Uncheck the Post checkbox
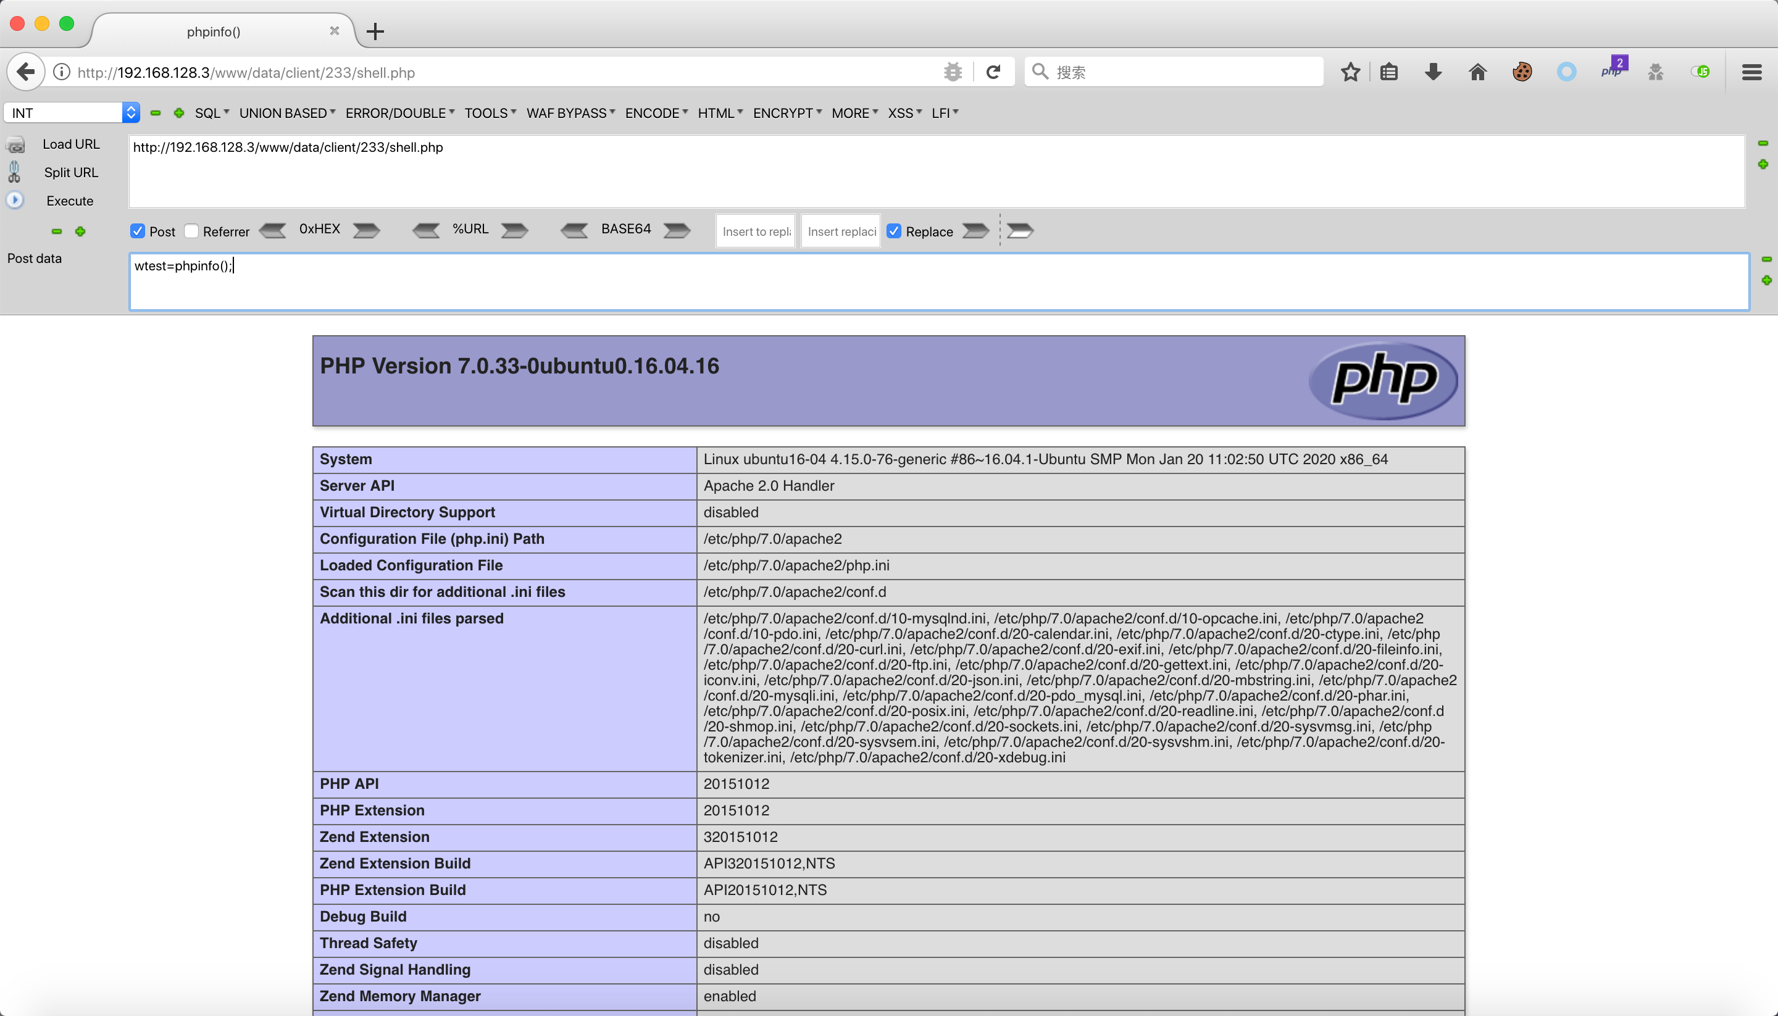The width and height of the screenshot is (1778, 1016). click(x=138, y=231)
